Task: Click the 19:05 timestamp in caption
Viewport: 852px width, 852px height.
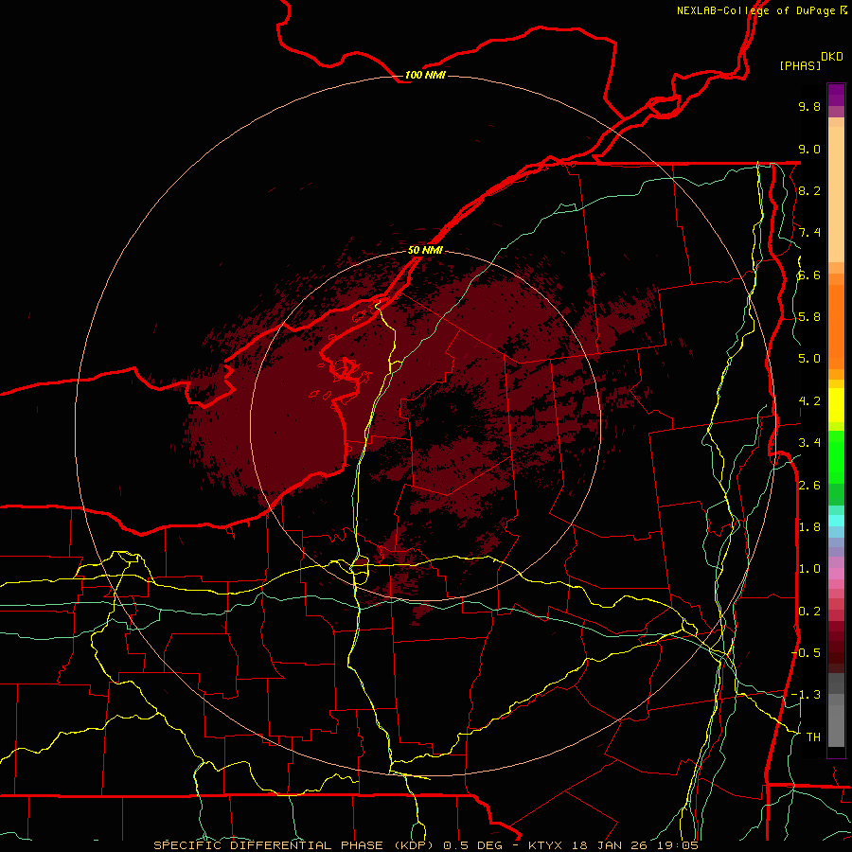Action: point(680,845)
